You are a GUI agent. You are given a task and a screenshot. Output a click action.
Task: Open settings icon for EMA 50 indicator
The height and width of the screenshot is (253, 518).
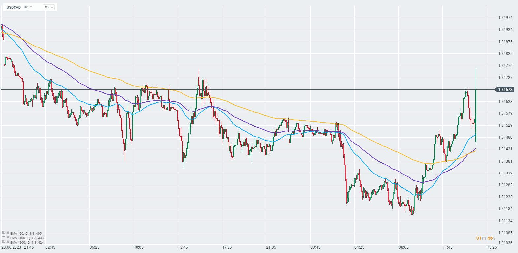coord(4,233)
